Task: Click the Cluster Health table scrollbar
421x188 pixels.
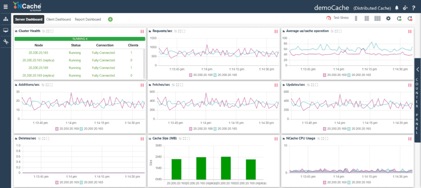Action: [144, 64]
